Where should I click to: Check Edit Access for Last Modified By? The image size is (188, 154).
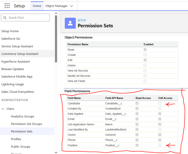tap(160, 130)
